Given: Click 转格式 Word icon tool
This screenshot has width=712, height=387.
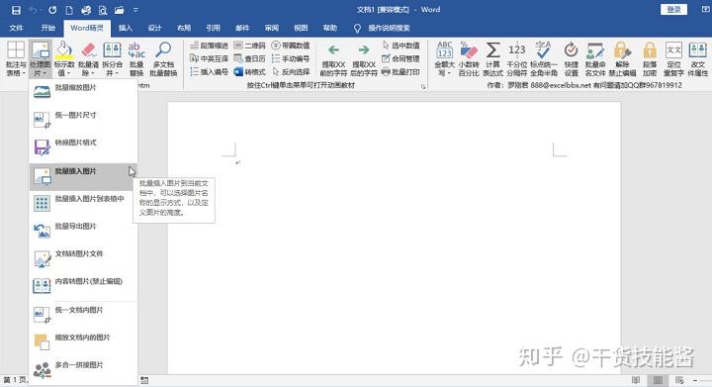Looking at the screenshot, I should [x=249, y=72].
